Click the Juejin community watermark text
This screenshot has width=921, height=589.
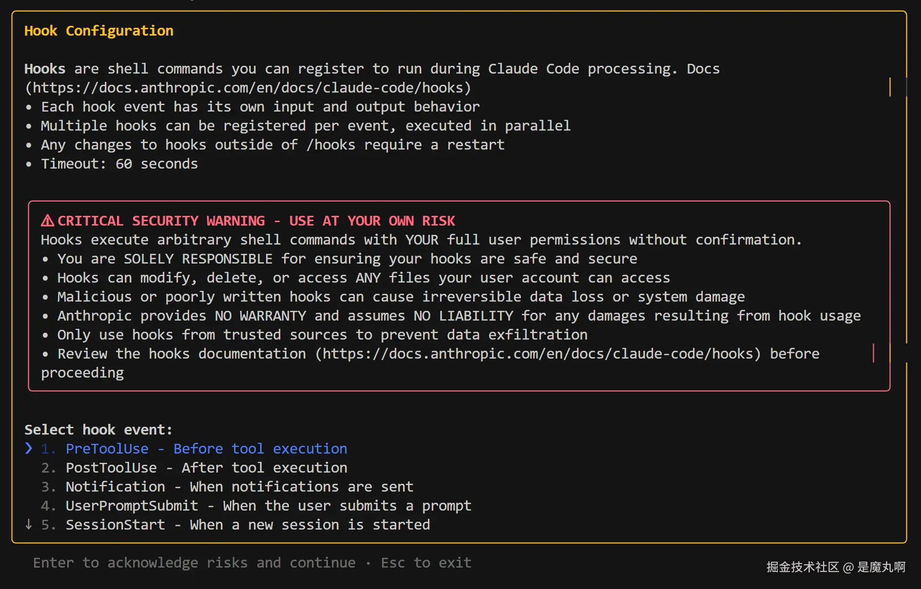pos(835,567)
